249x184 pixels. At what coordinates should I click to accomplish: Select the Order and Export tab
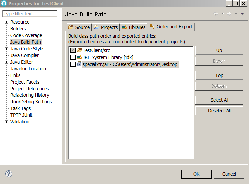pyautogui.click(x=171, y=27)
